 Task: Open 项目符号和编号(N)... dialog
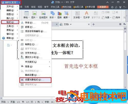point(35,31)
